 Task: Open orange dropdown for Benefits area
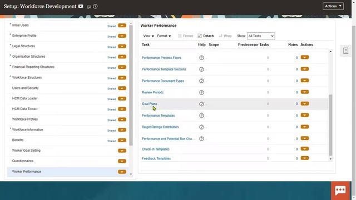(122, 141)
